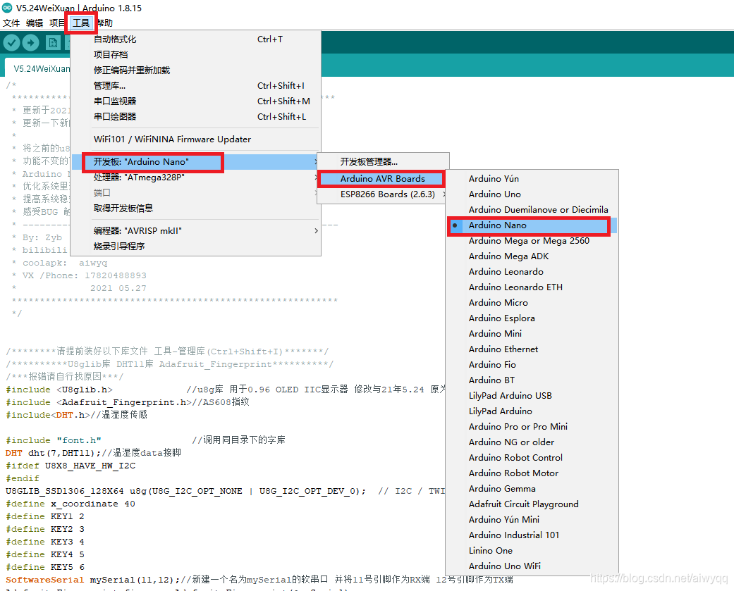
Task: Select Arduino NG or older board
Action: [532, 442]
